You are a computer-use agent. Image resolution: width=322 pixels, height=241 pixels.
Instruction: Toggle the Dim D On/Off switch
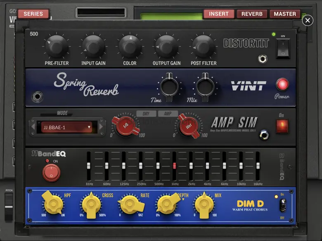click(283, 206)
